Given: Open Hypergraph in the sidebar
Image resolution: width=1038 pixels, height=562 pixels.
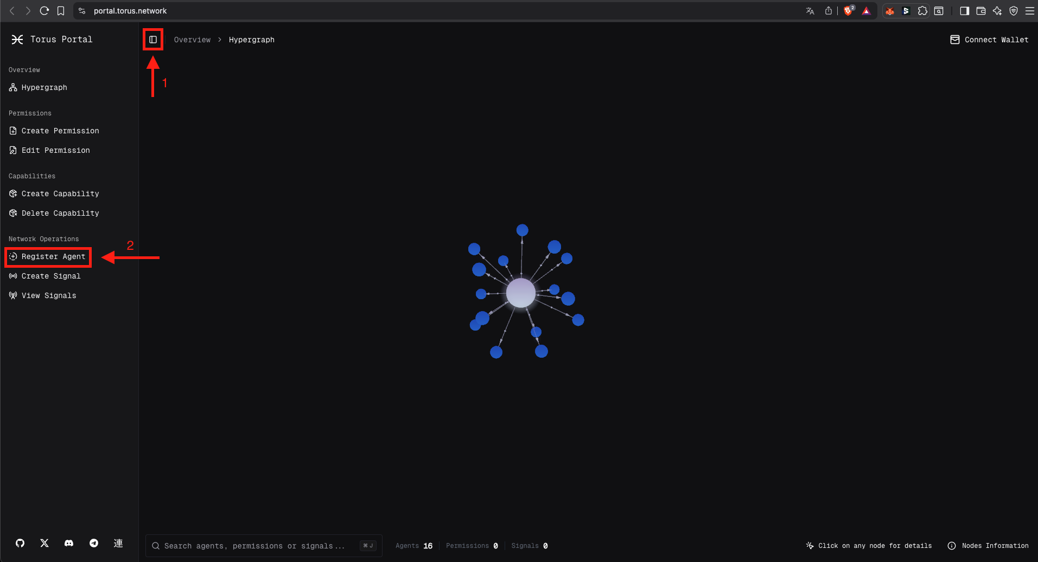Looking at the screenshot, I should coord(44,87).
